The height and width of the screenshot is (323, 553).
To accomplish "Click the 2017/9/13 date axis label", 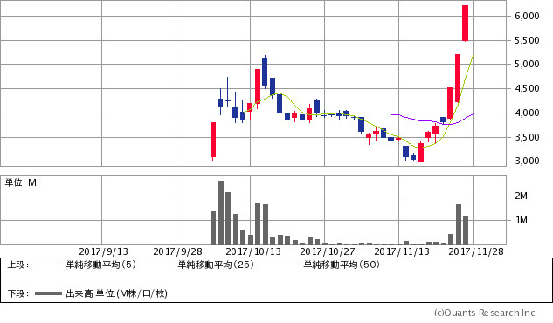I will tap(103, 251).
